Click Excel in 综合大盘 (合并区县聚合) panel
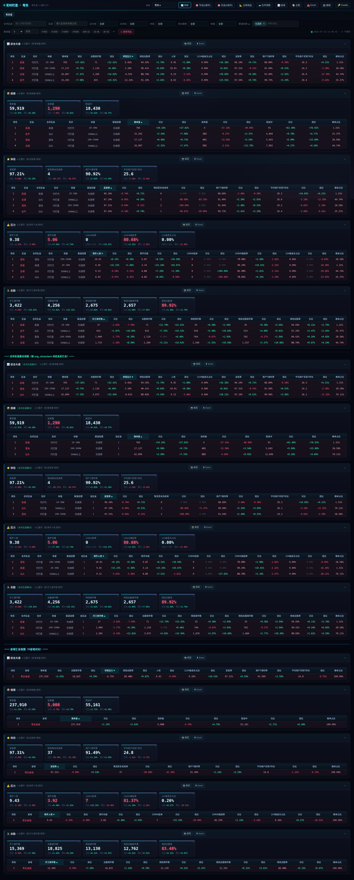This screenshot has height=880, width=354. [x=209, y=364]
